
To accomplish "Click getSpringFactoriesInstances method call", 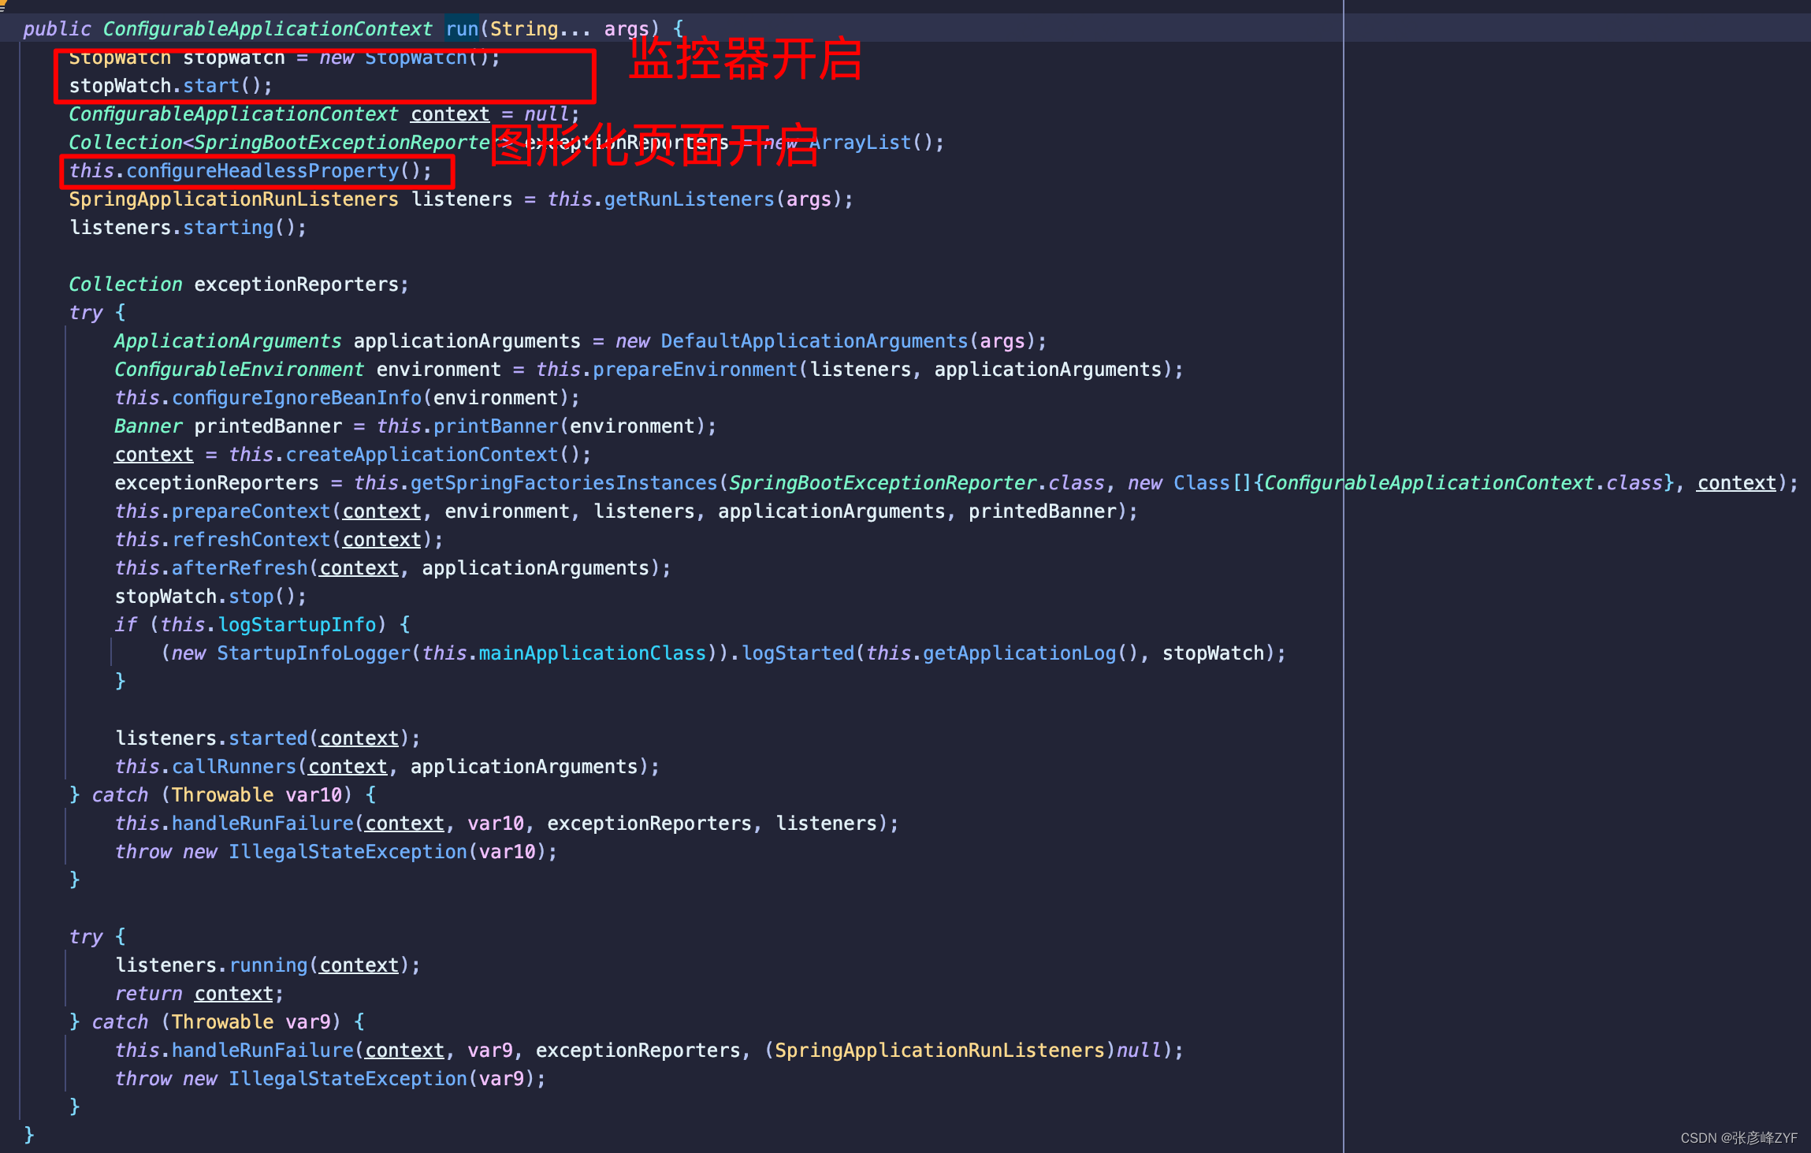I will 564,483.
